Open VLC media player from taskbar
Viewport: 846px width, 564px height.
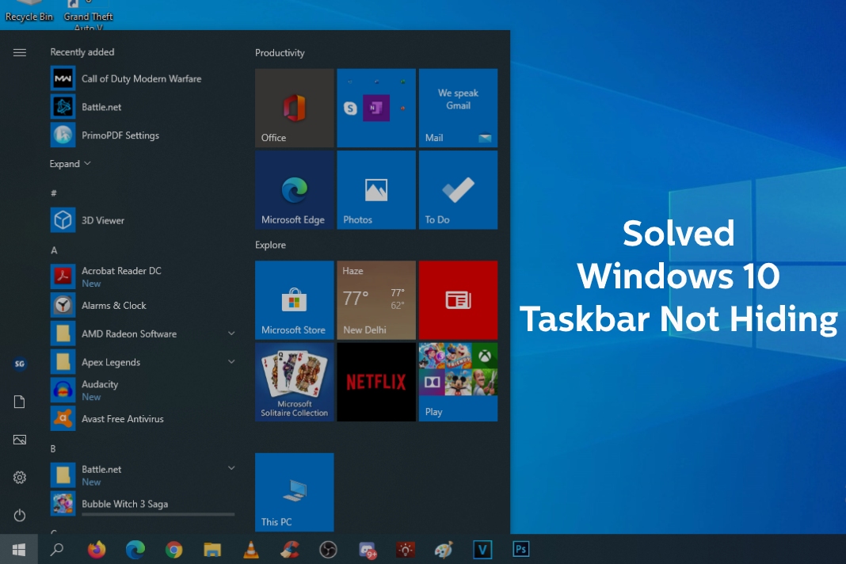point(250,549)
